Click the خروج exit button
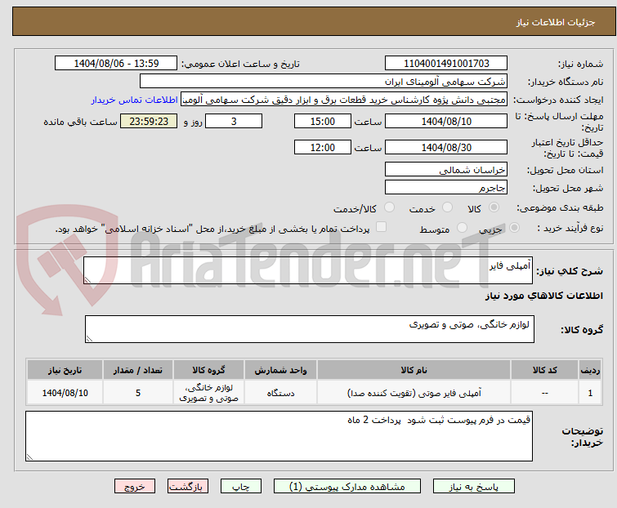Image resolution: width=617 pixels, height=508 pixels. click(x=135, y=487)
